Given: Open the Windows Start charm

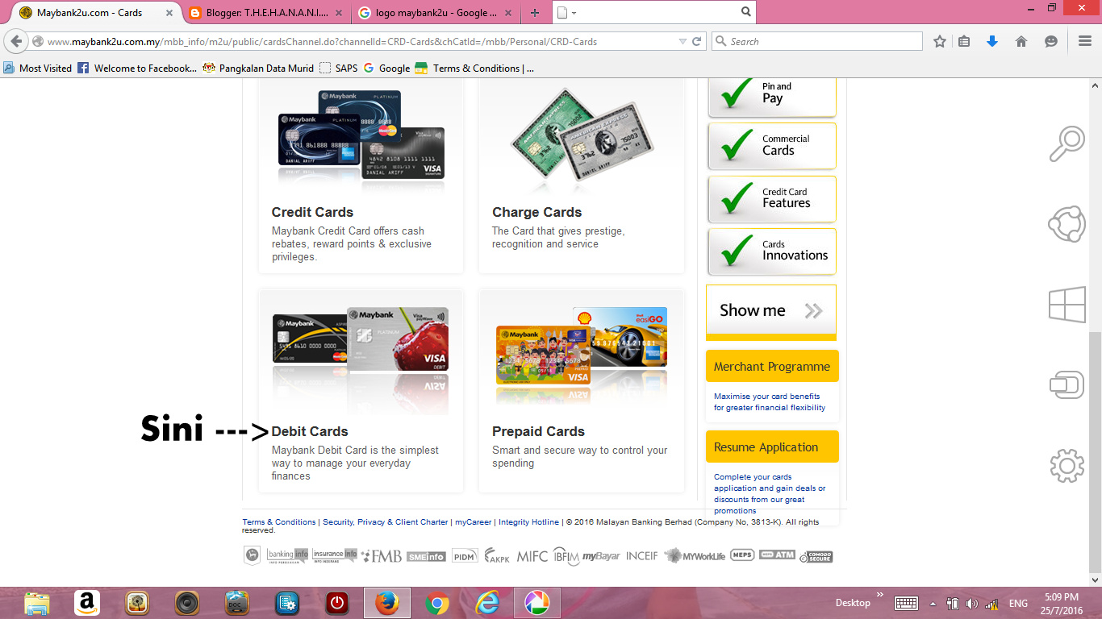Looking at the screenshot, I should pyautogui.click(x=1067, y=305).
